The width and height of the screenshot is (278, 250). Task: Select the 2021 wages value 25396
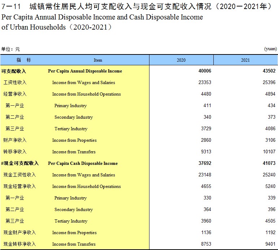point(269,82)
